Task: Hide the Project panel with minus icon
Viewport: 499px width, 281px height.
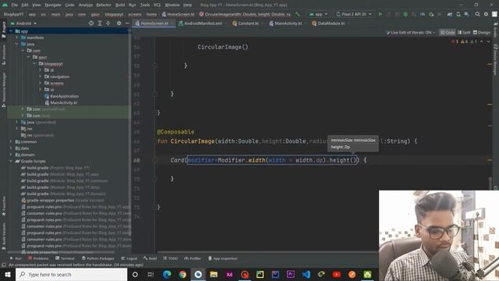Action: coord(127,23)
